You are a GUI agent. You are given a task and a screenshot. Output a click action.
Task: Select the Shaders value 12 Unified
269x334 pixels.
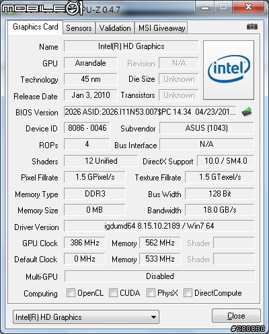pyautogui.click(x=101, y=161)
